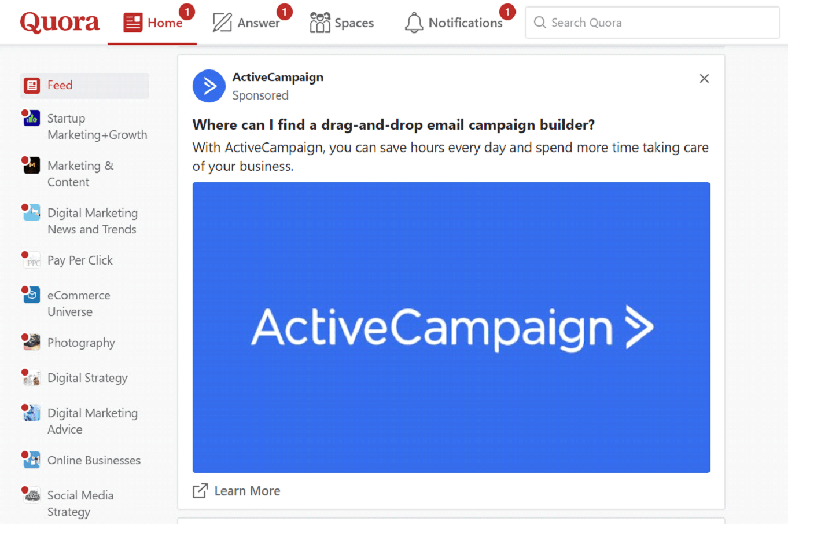This screenshot has height=551, width=821.
Task: Click the Home feed icon in navbar
Action: coord(133,23)
